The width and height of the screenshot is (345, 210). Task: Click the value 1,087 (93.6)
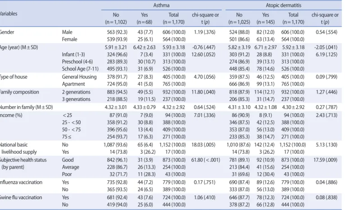point(115,145)
